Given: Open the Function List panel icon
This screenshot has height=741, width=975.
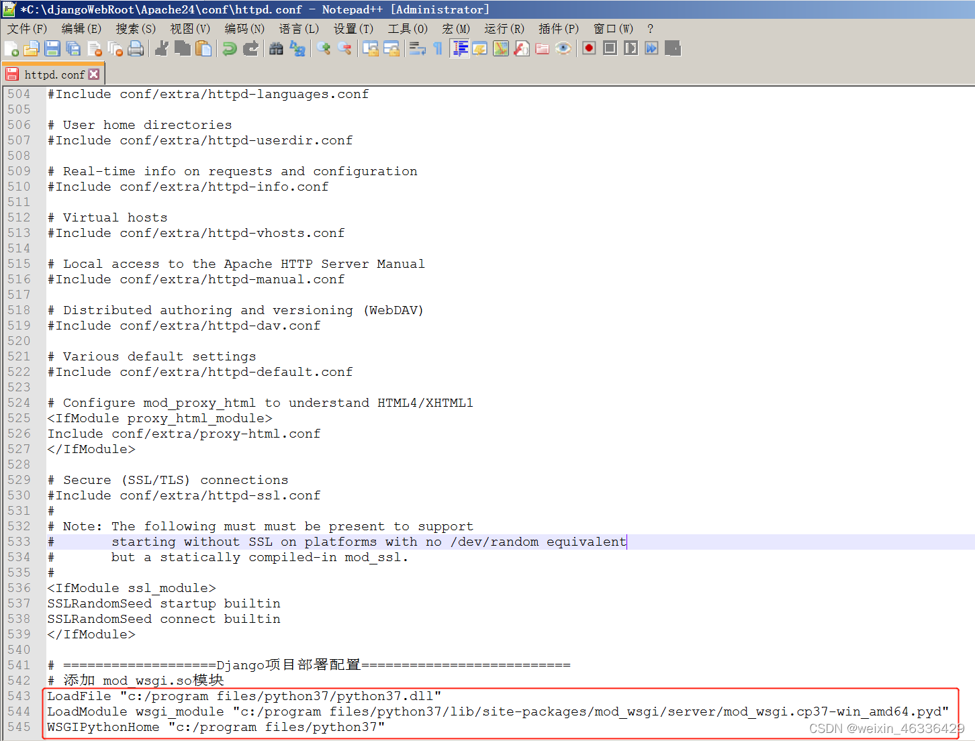Looking at the screenshot, I should coord(522,48).
